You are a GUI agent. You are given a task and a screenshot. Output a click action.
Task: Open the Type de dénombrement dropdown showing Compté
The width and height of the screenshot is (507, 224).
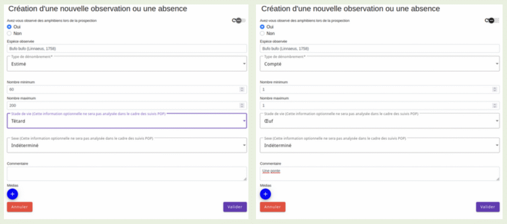pyautogui.click(x=380, y=64)
